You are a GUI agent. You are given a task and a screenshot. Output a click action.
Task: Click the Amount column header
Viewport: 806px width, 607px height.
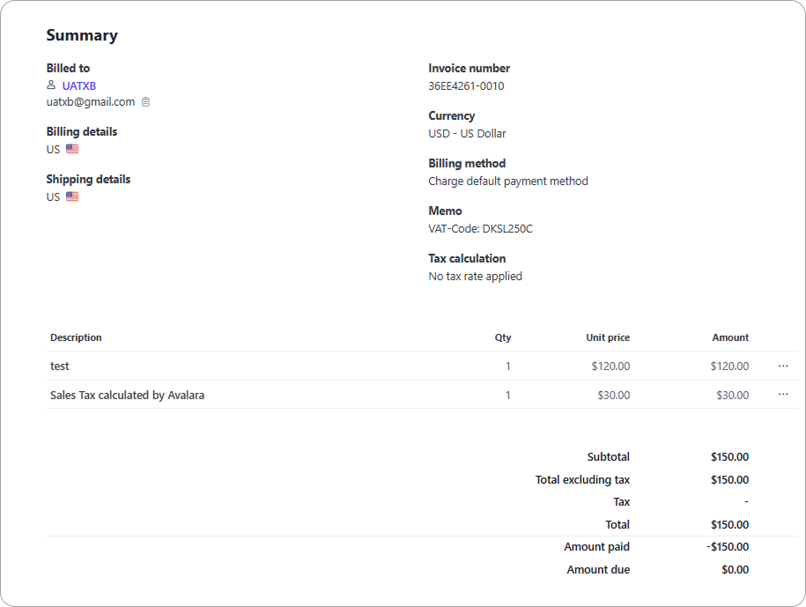(x=730, y=337)
